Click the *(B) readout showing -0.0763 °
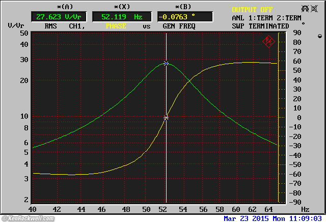 (x=185, y=17)
